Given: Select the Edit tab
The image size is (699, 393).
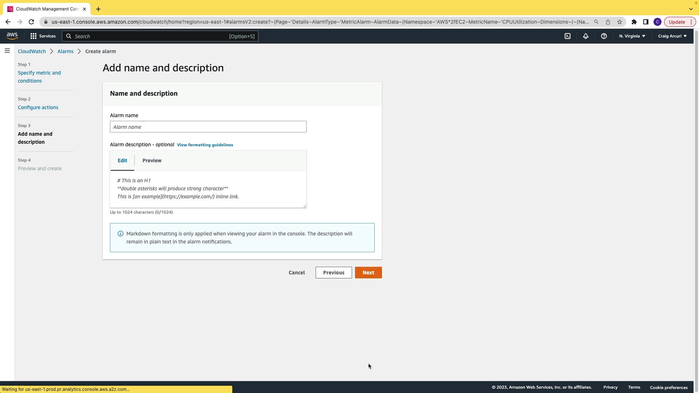Looking at the screenshot, I should tap(122, 160).
